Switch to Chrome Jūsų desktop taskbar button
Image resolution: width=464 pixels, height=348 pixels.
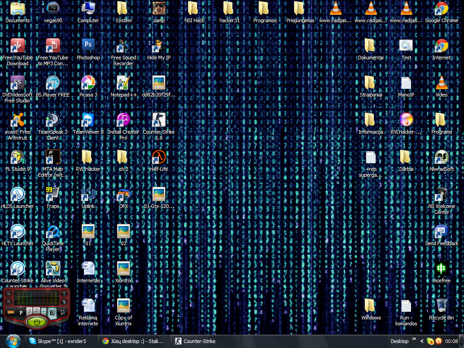point(134,341)
